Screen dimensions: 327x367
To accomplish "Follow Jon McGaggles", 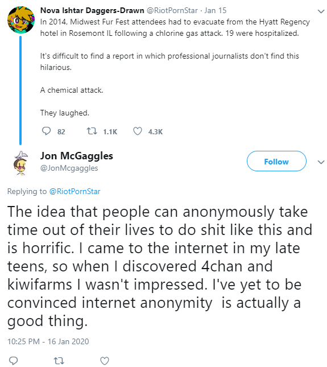I will 276,161.
